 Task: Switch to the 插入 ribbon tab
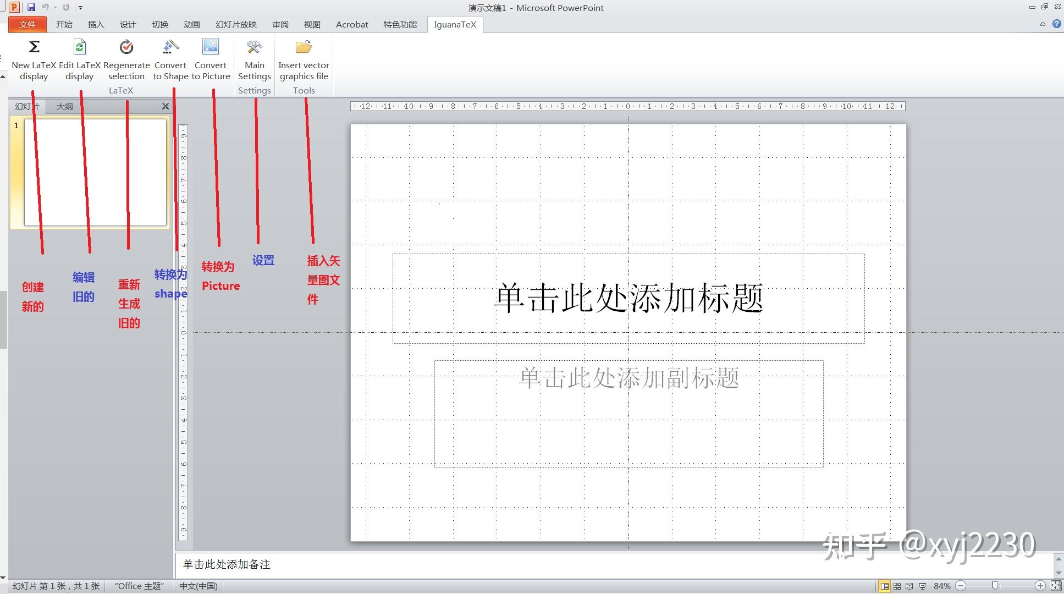[96, 24]
